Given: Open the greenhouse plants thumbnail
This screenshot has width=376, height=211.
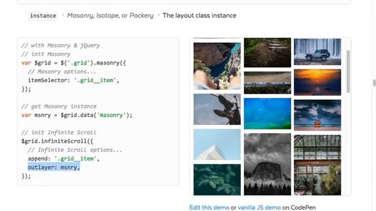Looking at the screenshot, I should tap(317, 165).
